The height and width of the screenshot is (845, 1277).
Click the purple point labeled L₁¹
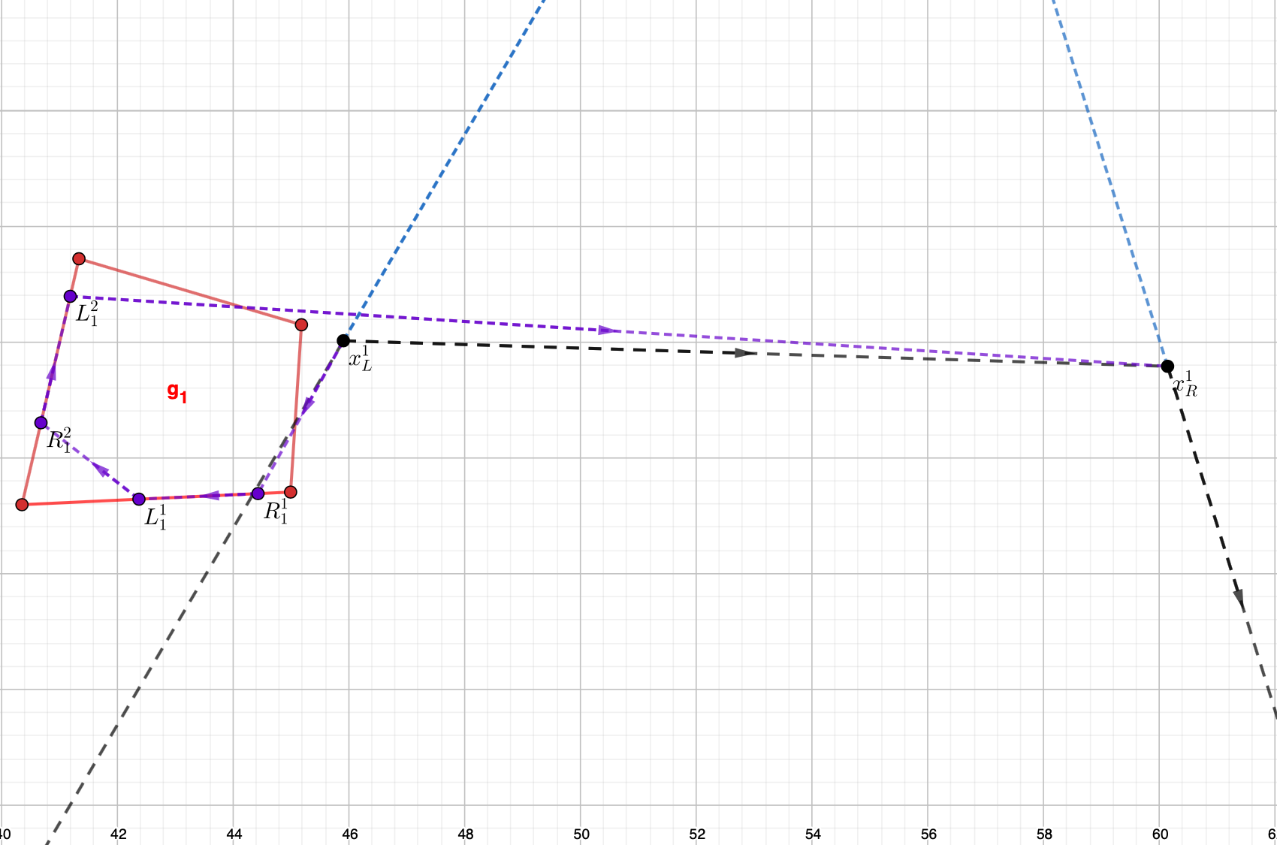tap(138, 499)
